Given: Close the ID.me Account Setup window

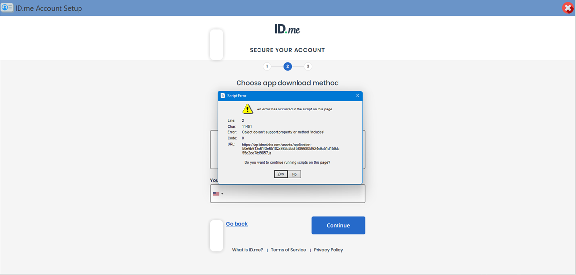Looking at the screenshot, I should (x=568, y=8).
